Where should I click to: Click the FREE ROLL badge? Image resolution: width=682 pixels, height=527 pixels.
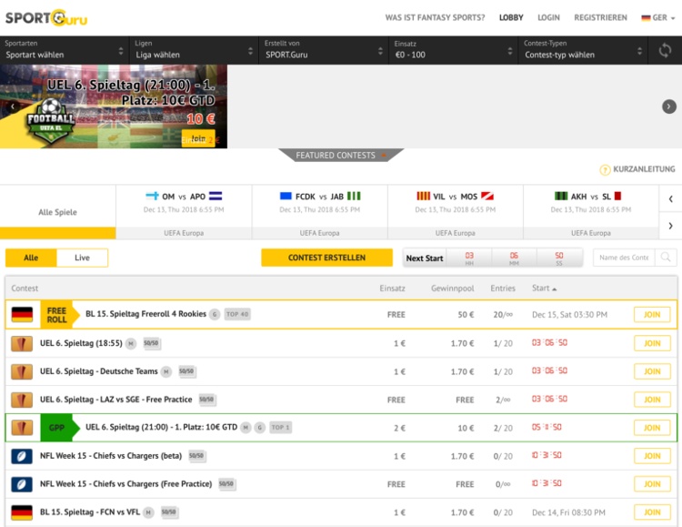pyautogui.click(x=60, y=314)
